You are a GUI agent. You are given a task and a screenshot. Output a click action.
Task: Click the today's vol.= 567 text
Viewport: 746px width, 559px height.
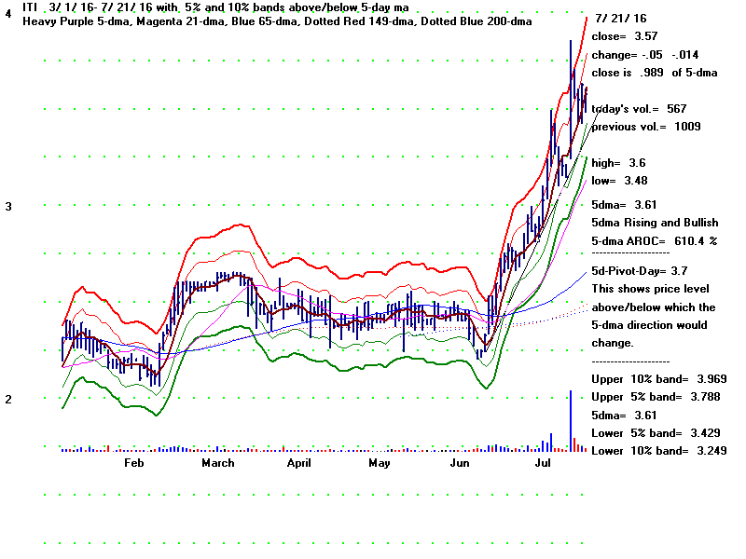click(638, 109)
